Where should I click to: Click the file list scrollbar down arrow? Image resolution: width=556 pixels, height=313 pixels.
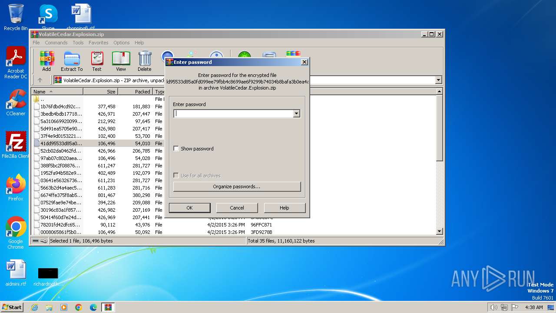[x=439, y=232]
